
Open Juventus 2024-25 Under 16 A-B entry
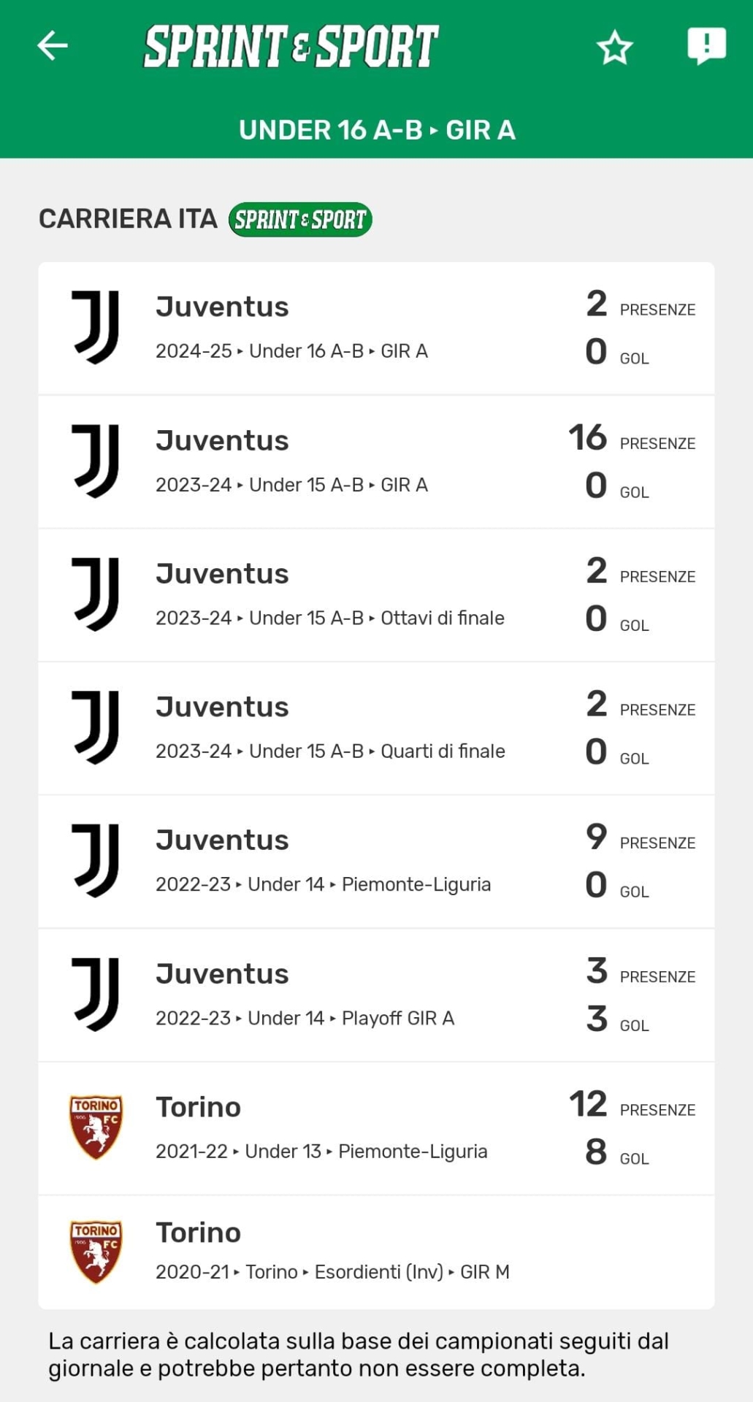(292, 329)
